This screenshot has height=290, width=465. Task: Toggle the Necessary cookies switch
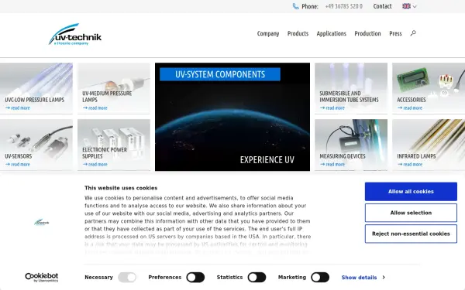click(x=127, y=278)
